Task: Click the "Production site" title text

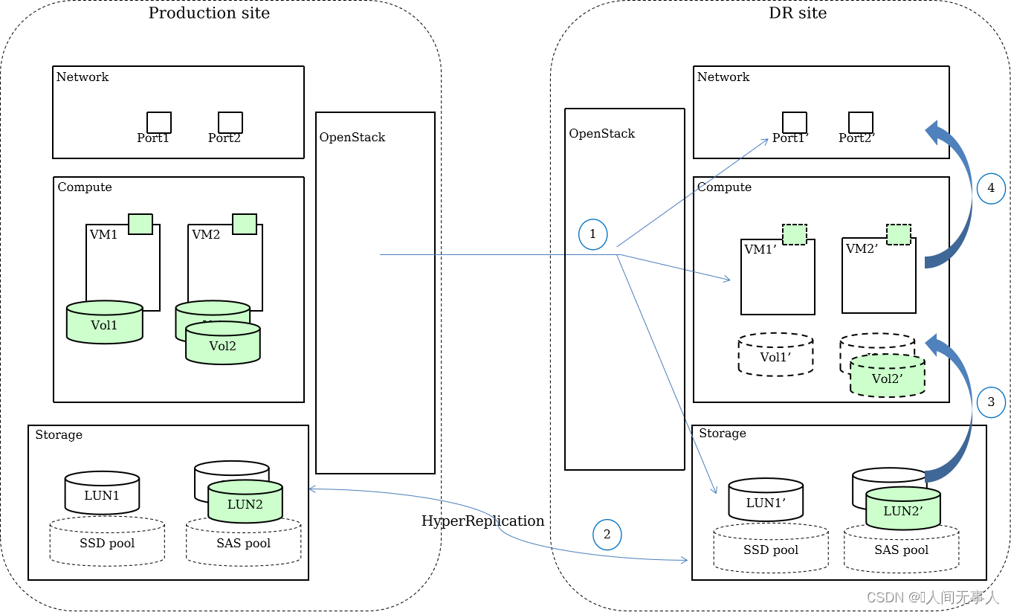Action: tap(209, 13)
